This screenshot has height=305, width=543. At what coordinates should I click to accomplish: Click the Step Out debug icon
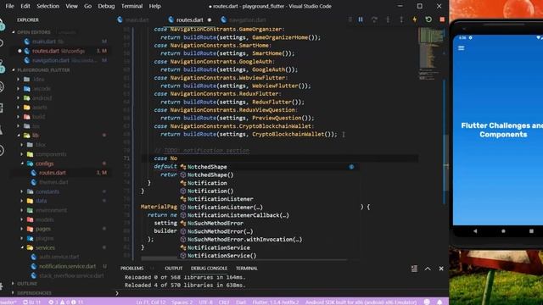pos(401,19)
